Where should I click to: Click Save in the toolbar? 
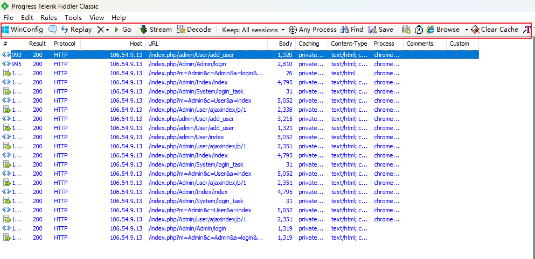pos(381,30)
